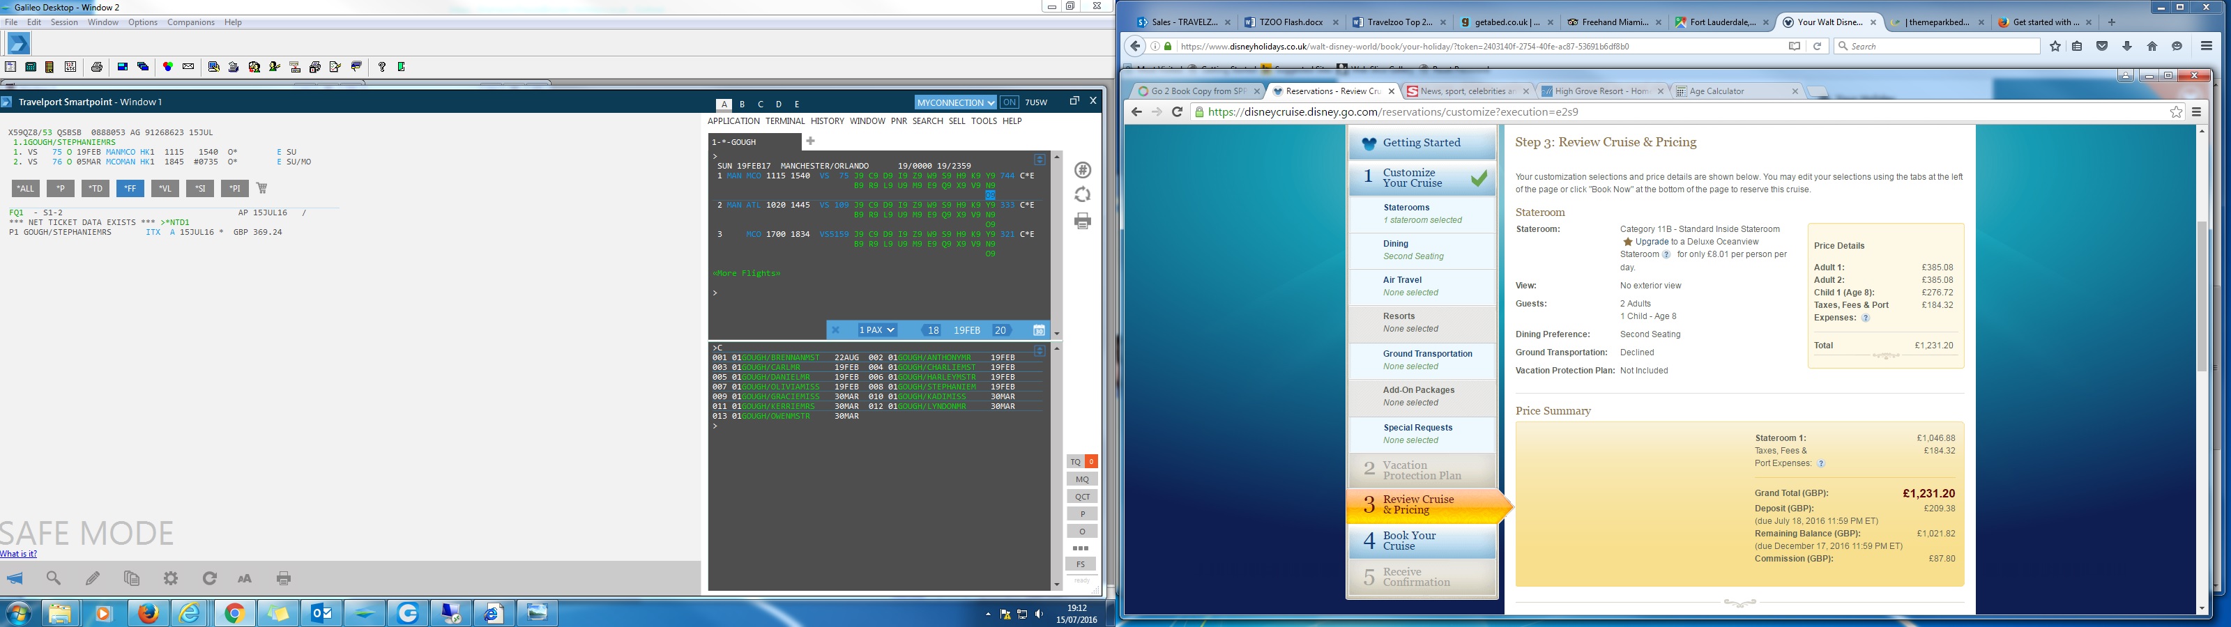
Task: Open Firefox from the Windows taskbar
Action: click(149, 614)
